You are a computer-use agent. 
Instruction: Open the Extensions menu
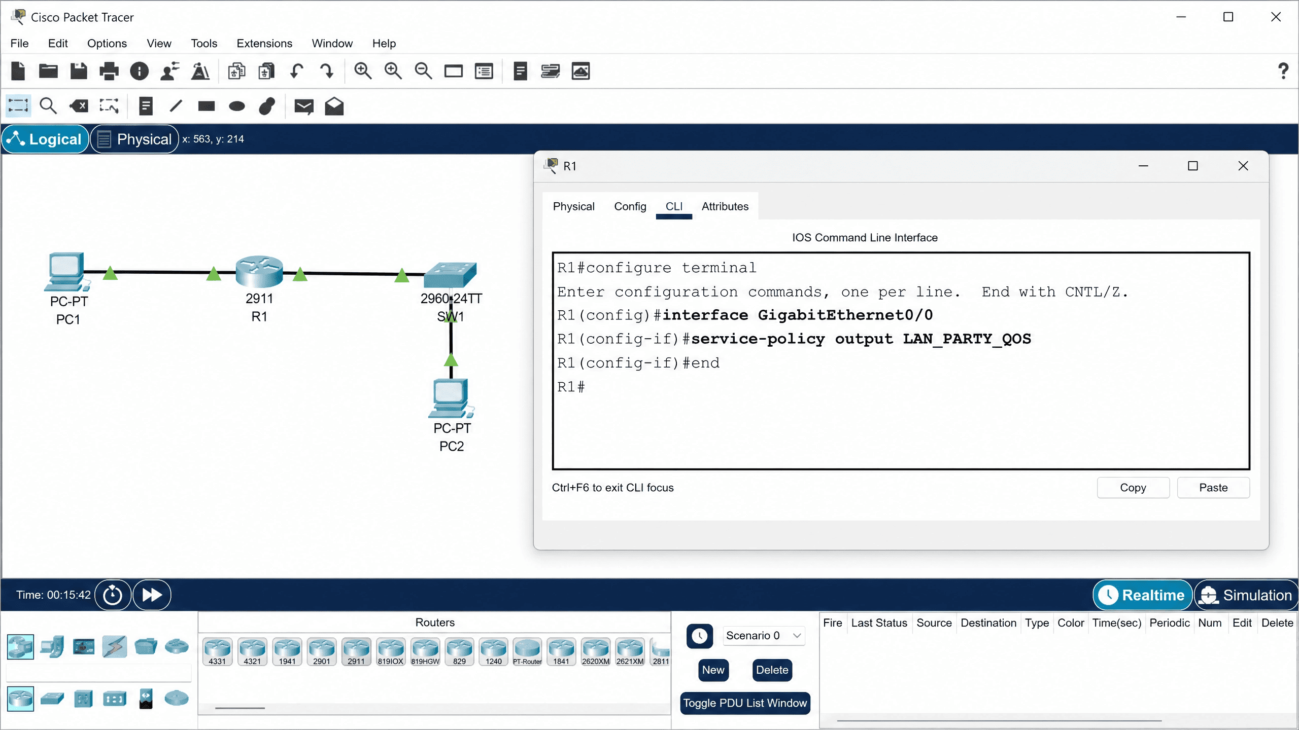click(x=264, y=43)
